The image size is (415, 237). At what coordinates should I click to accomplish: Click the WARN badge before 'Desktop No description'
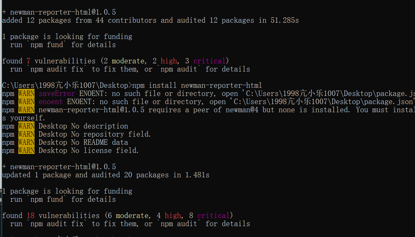26,126
